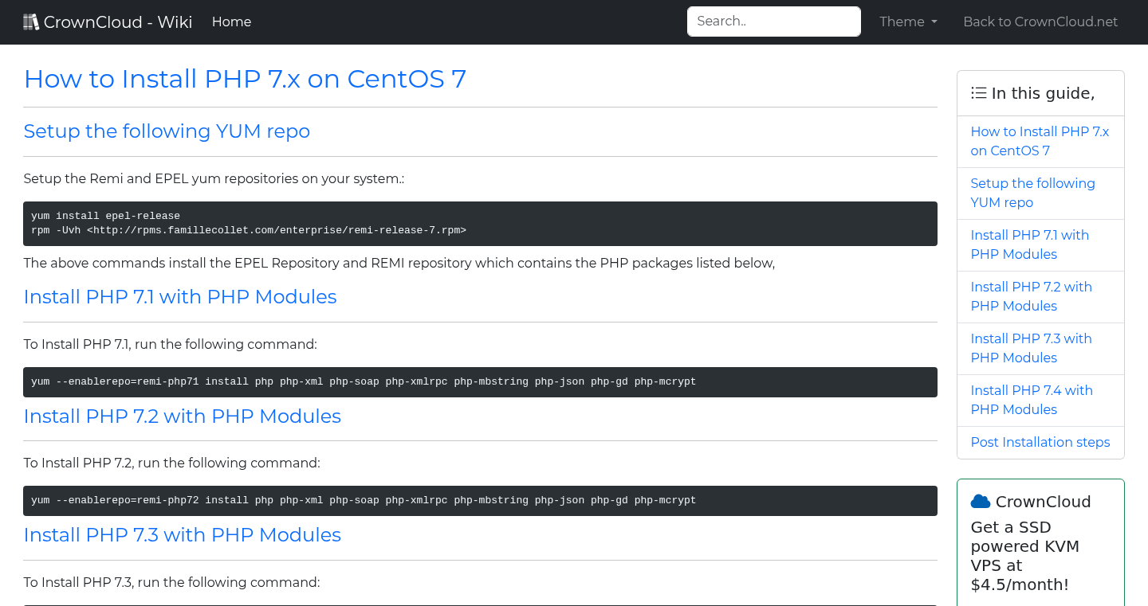1148x606 pixels.
Task: Select 'Install PHP 7.4 with PHP Modules' in the sidebar
Action: pyautogui.click(x=1032, y=400)
